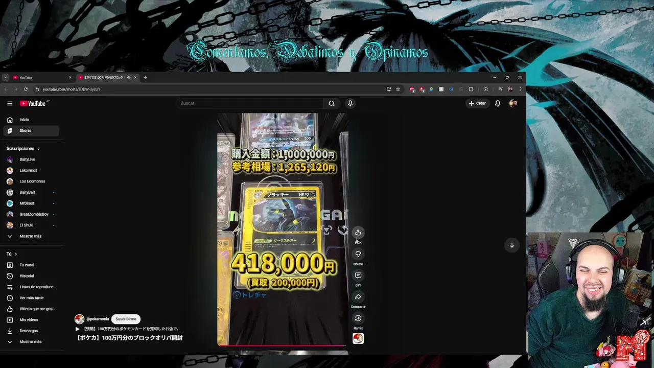Seek on the Short's red progress bar

tap(282, 346)
